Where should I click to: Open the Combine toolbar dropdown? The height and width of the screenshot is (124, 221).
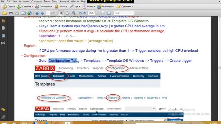pyautogui.click(x=25, y=7)
